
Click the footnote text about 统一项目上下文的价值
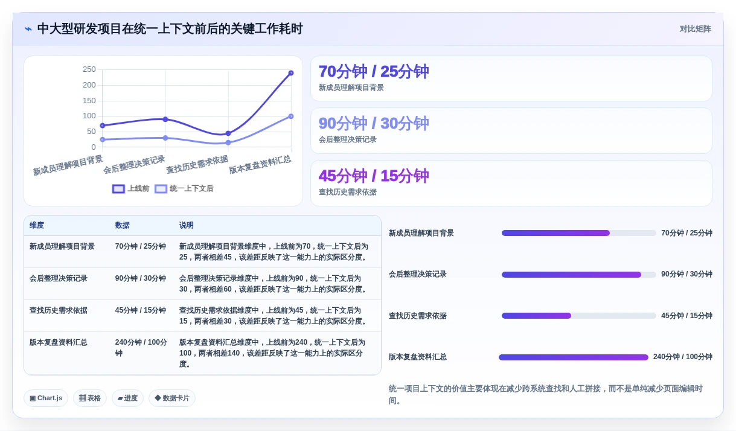(x=546, y=395)
